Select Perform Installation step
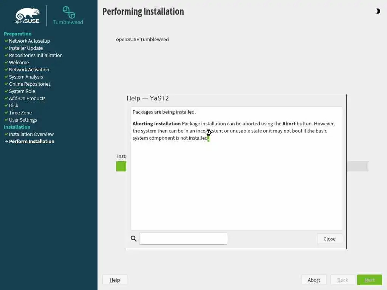 (x=32, y=141)
